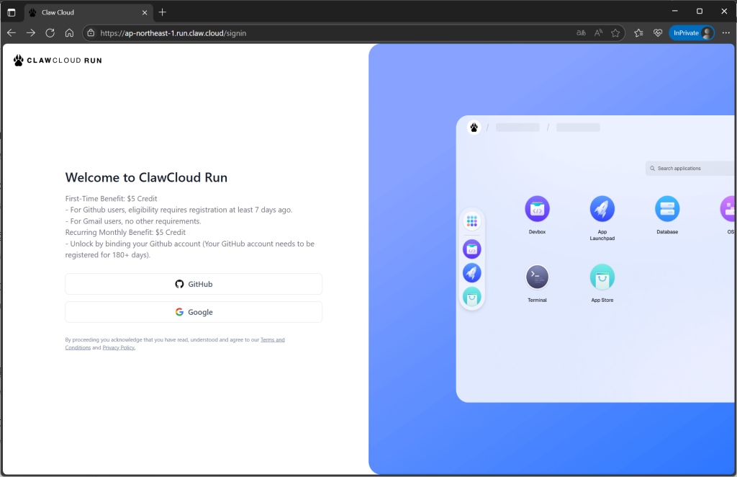Click the large App Store bag icon

click(x=602, y=277)
